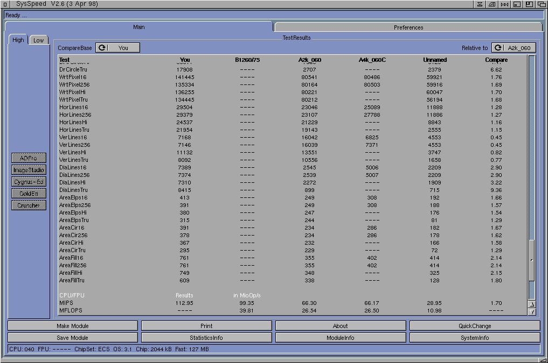
Task: Click value 141445 in WrtPixel16 row
Action: click(x=184, y=77)
